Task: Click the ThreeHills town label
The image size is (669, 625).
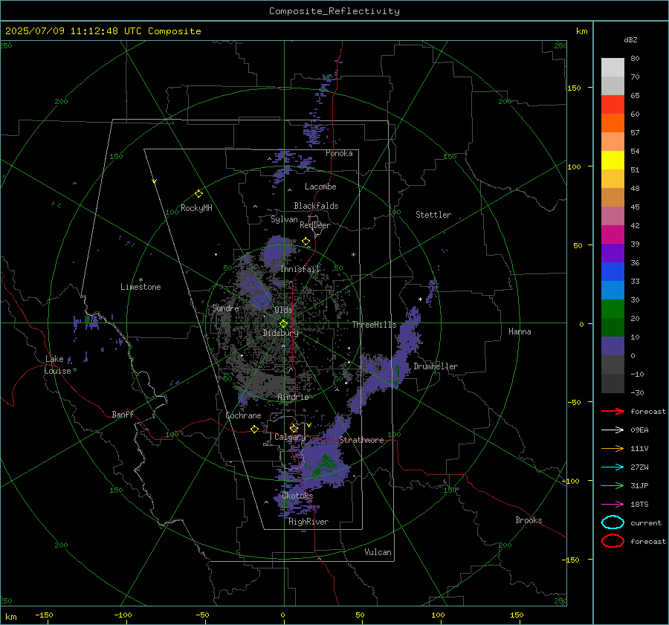Action: pyautogui.click(x=374, y=325)
